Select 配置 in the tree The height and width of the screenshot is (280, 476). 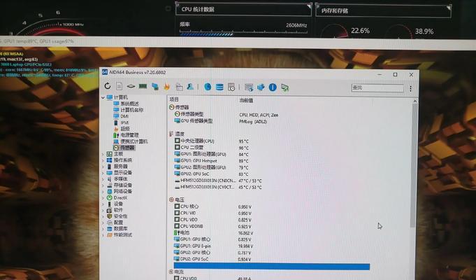pyautogui.click(x=115, y=223)
